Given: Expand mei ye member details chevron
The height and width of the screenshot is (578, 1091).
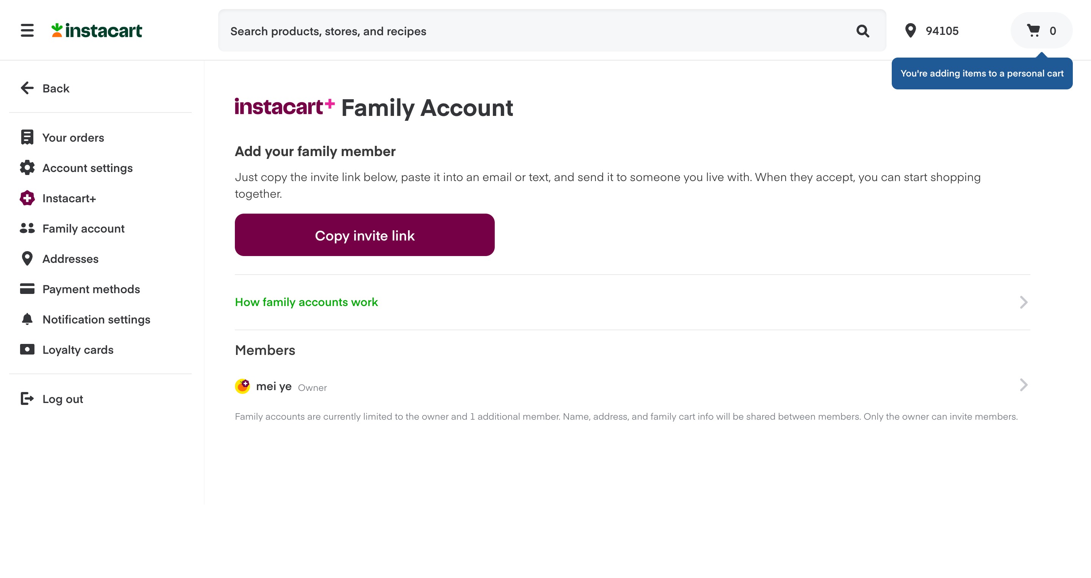Looking at the screenshot, I should [1024, 385].
